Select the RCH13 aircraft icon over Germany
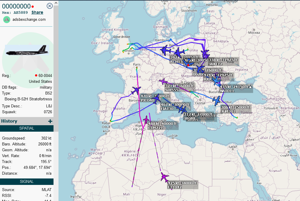This screenshot has width=300, height=201. click(x=165, y=50)
